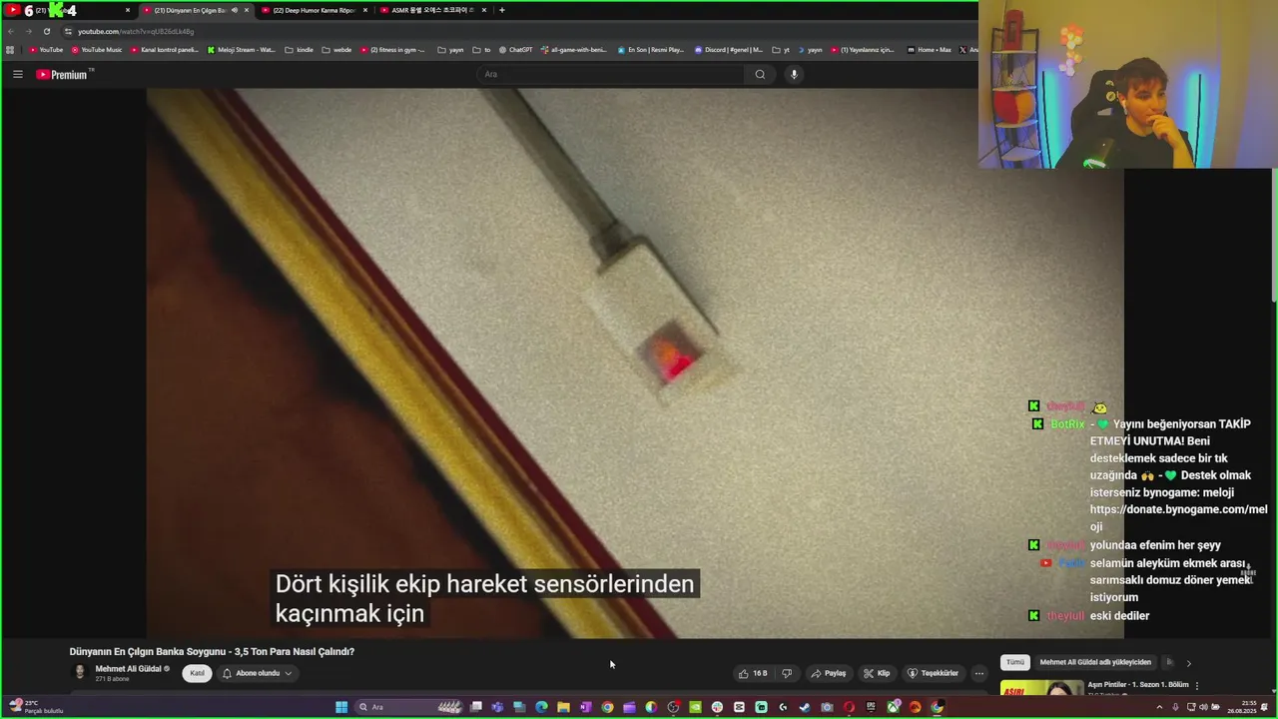Click the video player frame

click(635, 362)
